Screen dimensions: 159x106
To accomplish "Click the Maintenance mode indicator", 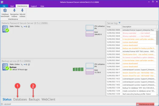I will [x=145, y=104].
